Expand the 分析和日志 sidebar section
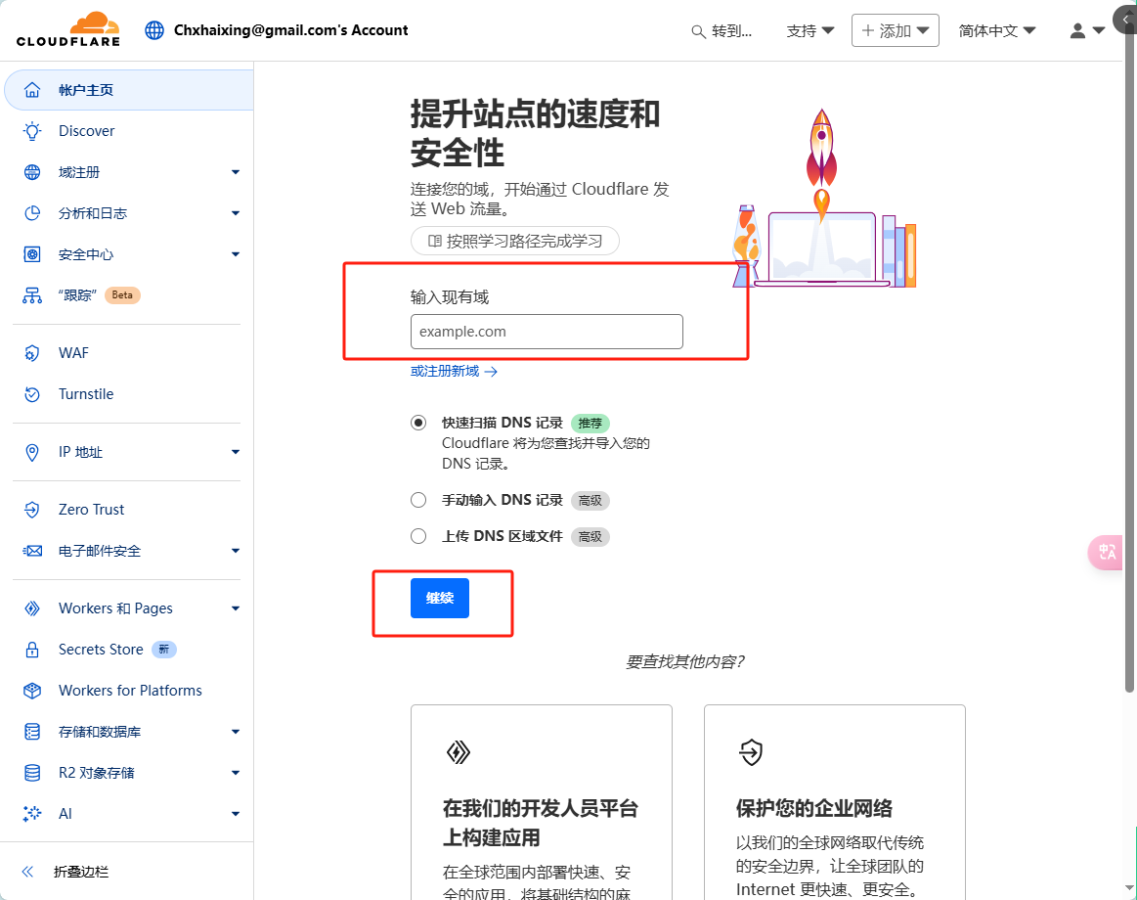Screen dimensions: 1137x900 coord(235,213)
